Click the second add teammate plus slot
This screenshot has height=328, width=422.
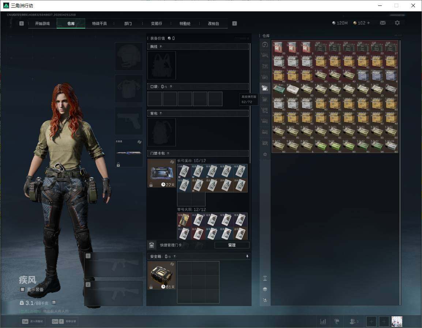tap(384, 321)
